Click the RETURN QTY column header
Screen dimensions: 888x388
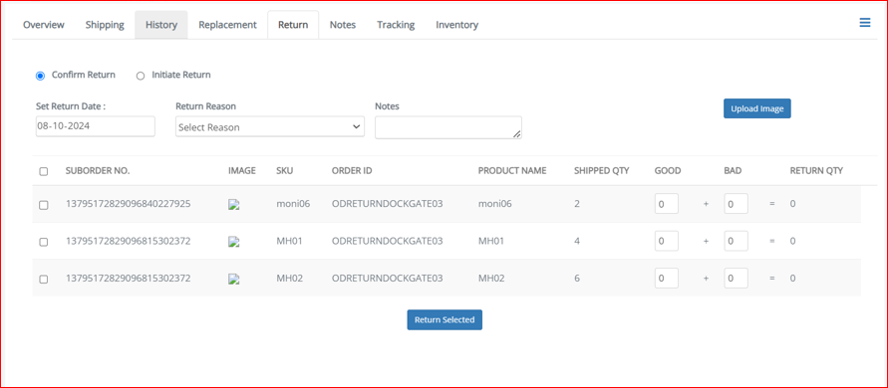[x=816, y=171]
